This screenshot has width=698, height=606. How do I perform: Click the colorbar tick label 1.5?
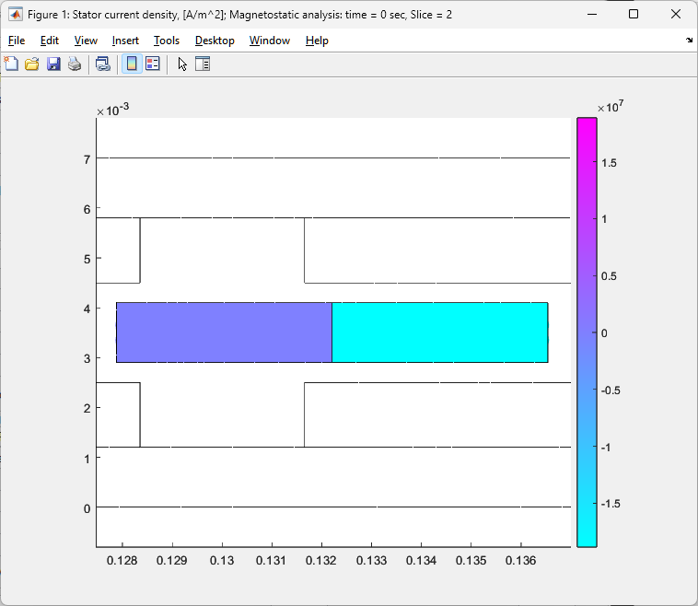pos(609,163)
